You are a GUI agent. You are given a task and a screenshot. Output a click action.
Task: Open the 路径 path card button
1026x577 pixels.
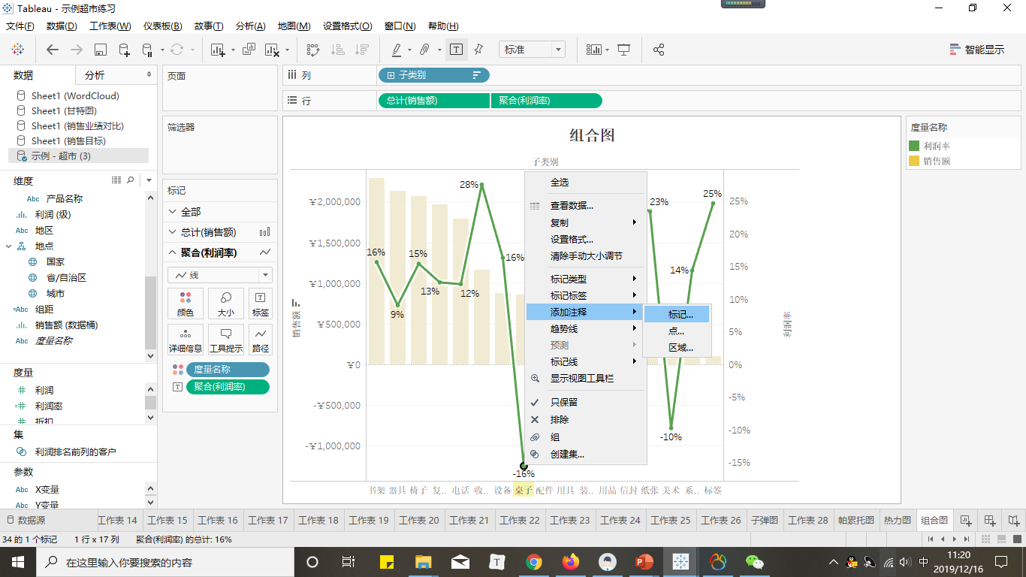pos(261,340)
